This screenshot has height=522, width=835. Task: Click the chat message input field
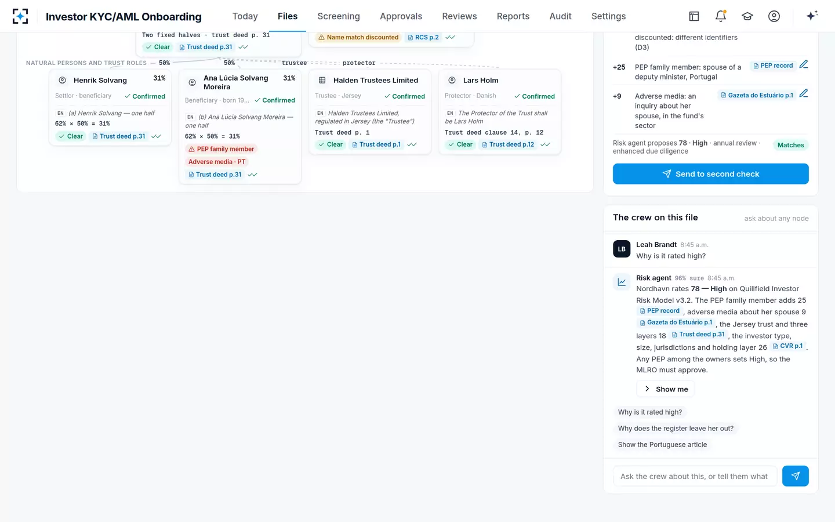pyautogui.click(x=695, y=476)
